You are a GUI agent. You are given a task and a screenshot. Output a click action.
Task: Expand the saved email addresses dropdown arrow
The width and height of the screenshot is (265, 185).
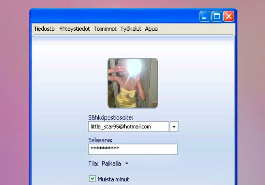(174, 126)
